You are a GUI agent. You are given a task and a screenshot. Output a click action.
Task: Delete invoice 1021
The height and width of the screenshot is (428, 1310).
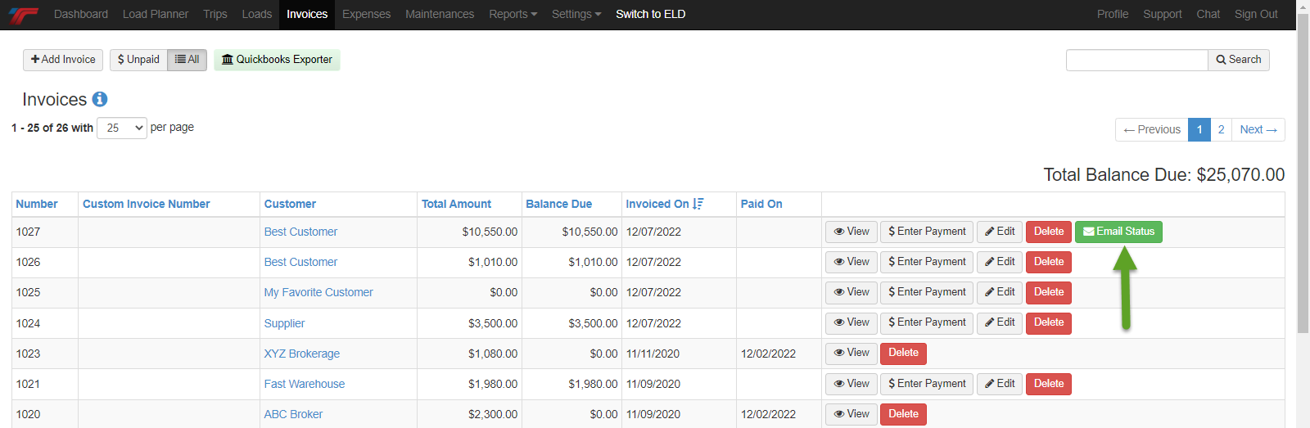click(x=1049, y=384)
